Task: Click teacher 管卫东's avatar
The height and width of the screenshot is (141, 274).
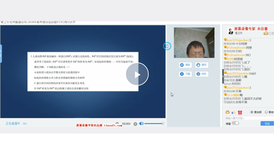Action: pyautogui.click(x=231, y=31)
